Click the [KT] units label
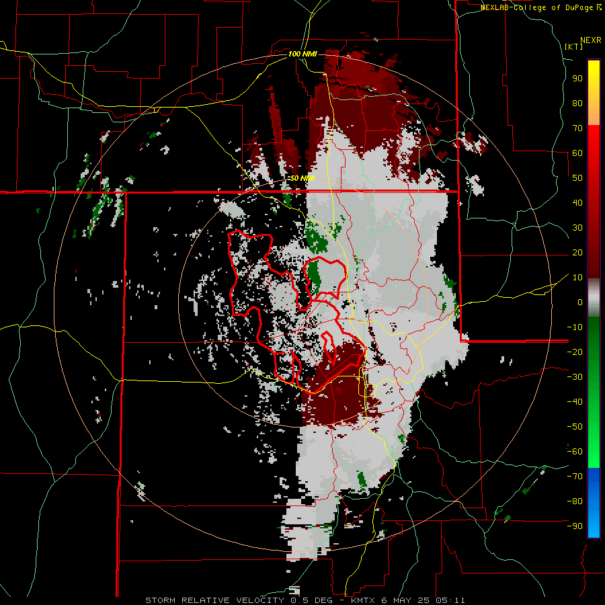 (x=573, y=46)
